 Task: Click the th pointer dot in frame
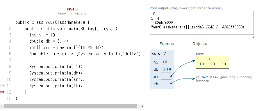click(171, 83)
